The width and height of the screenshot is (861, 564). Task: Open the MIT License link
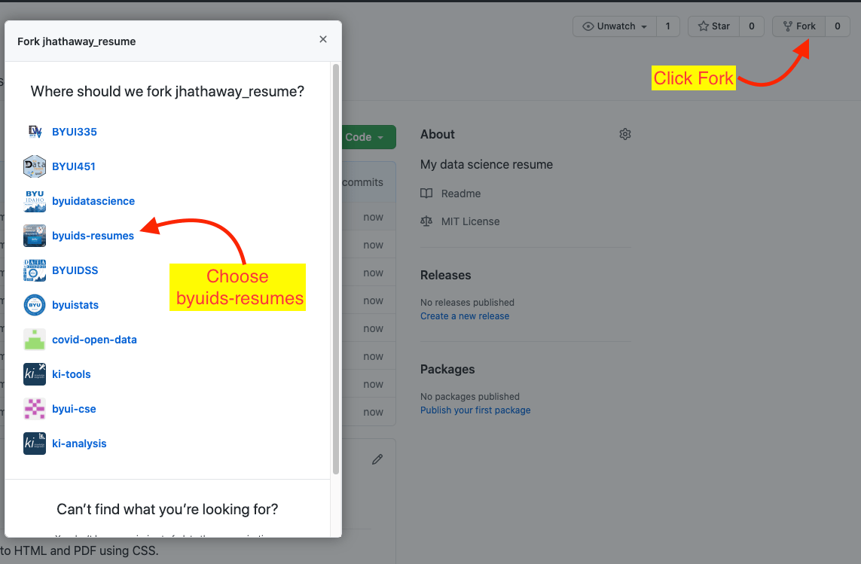point(471,221)
